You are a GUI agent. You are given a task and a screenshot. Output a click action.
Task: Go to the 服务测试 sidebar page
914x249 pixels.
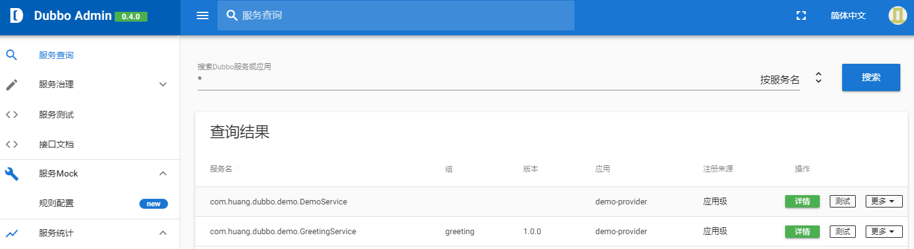pos(56,115)
